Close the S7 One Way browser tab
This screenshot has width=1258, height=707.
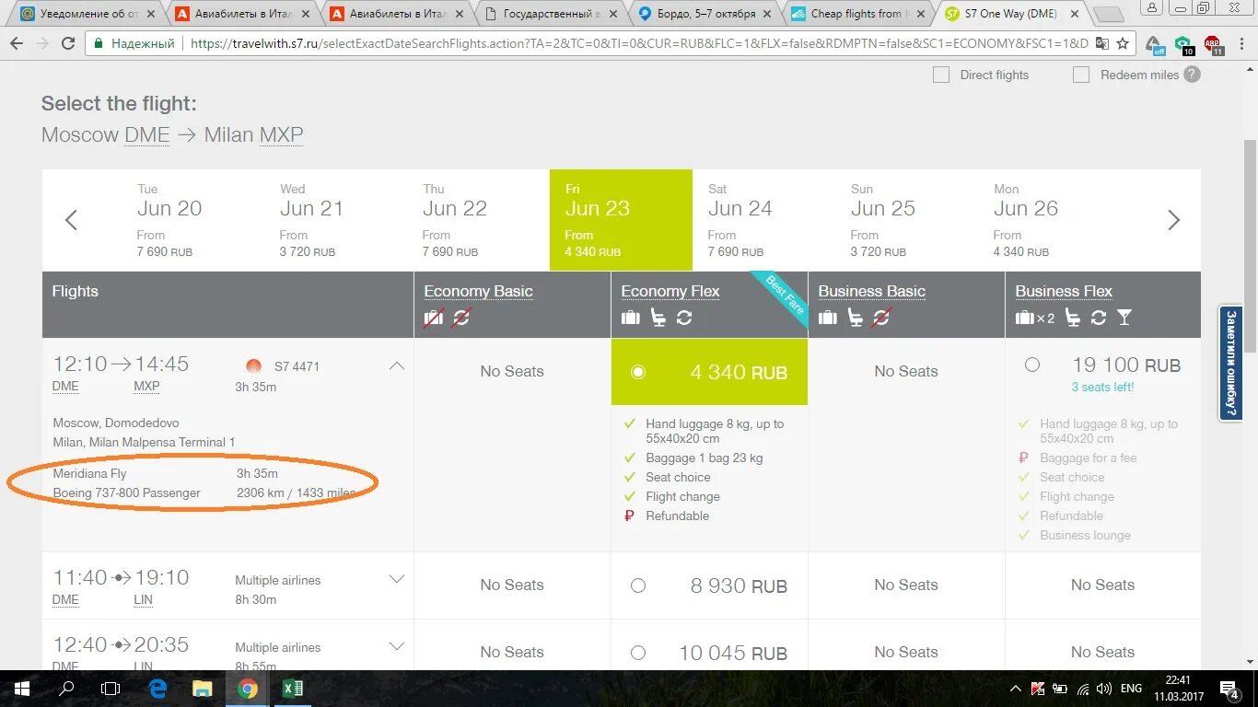(x=1073, y=14)
